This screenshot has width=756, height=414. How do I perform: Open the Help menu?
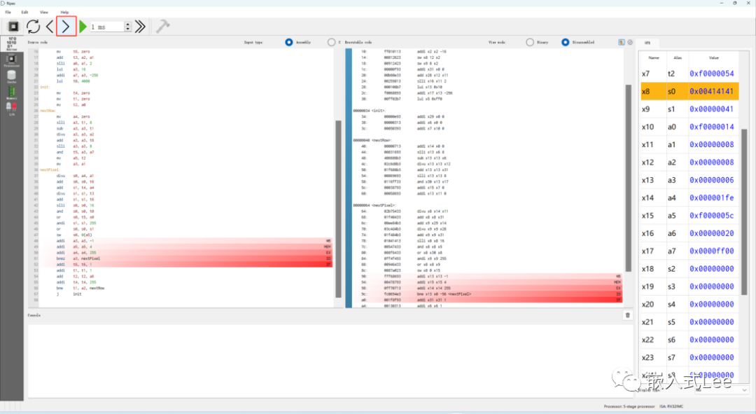[64, 12]
